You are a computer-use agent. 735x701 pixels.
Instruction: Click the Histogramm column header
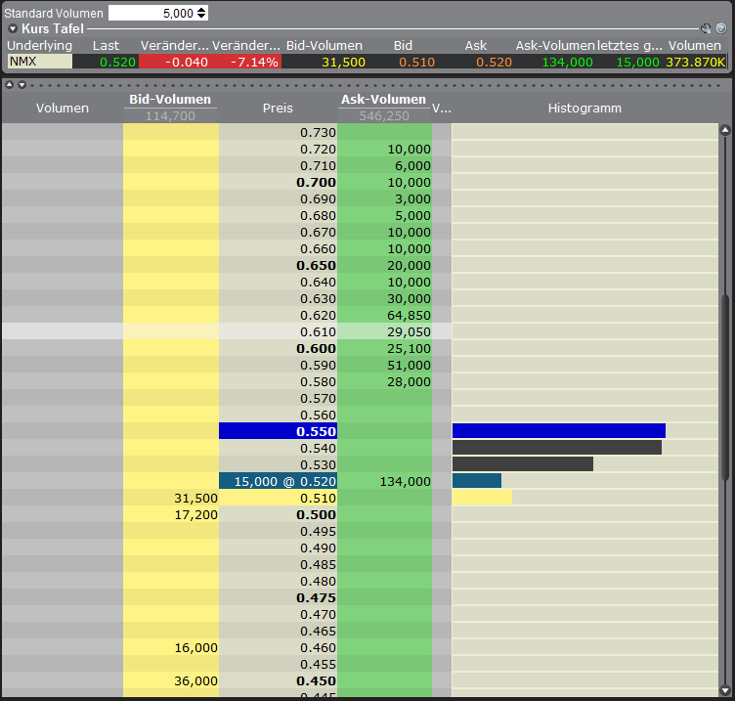click(584, 108)
